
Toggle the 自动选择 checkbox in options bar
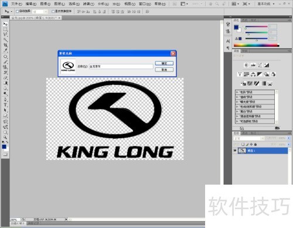coord(17,12)
